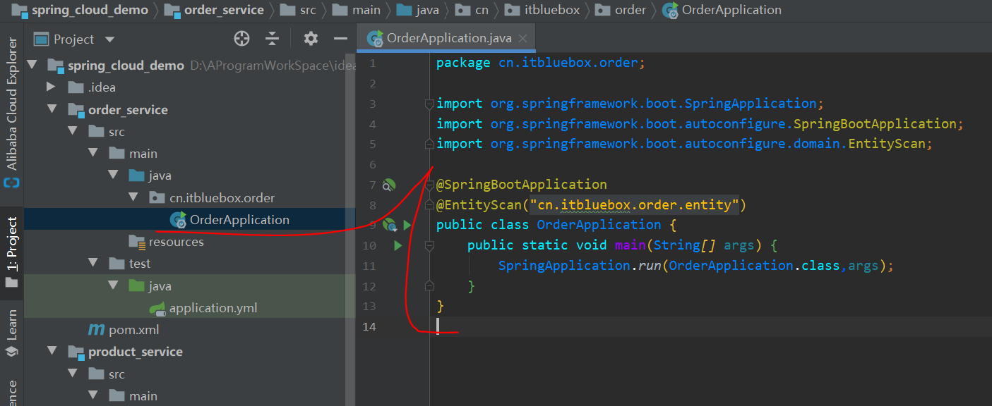Click Spring Boot application gutter icon line 7

click(389, 185)
